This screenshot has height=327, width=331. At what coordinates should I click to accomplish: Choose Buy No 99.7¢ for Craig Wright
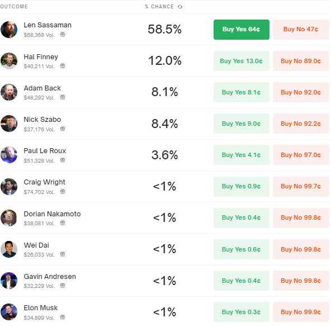coord(301,186)
